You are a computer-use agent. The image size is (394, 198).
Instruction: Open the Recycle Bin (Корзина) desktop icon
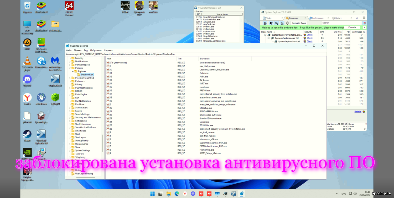(x=27, y=7)
